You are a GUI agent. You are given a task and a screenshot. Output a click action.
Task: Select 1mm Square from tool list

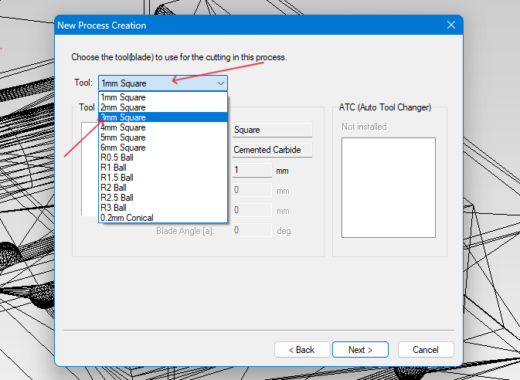point(163,97)
